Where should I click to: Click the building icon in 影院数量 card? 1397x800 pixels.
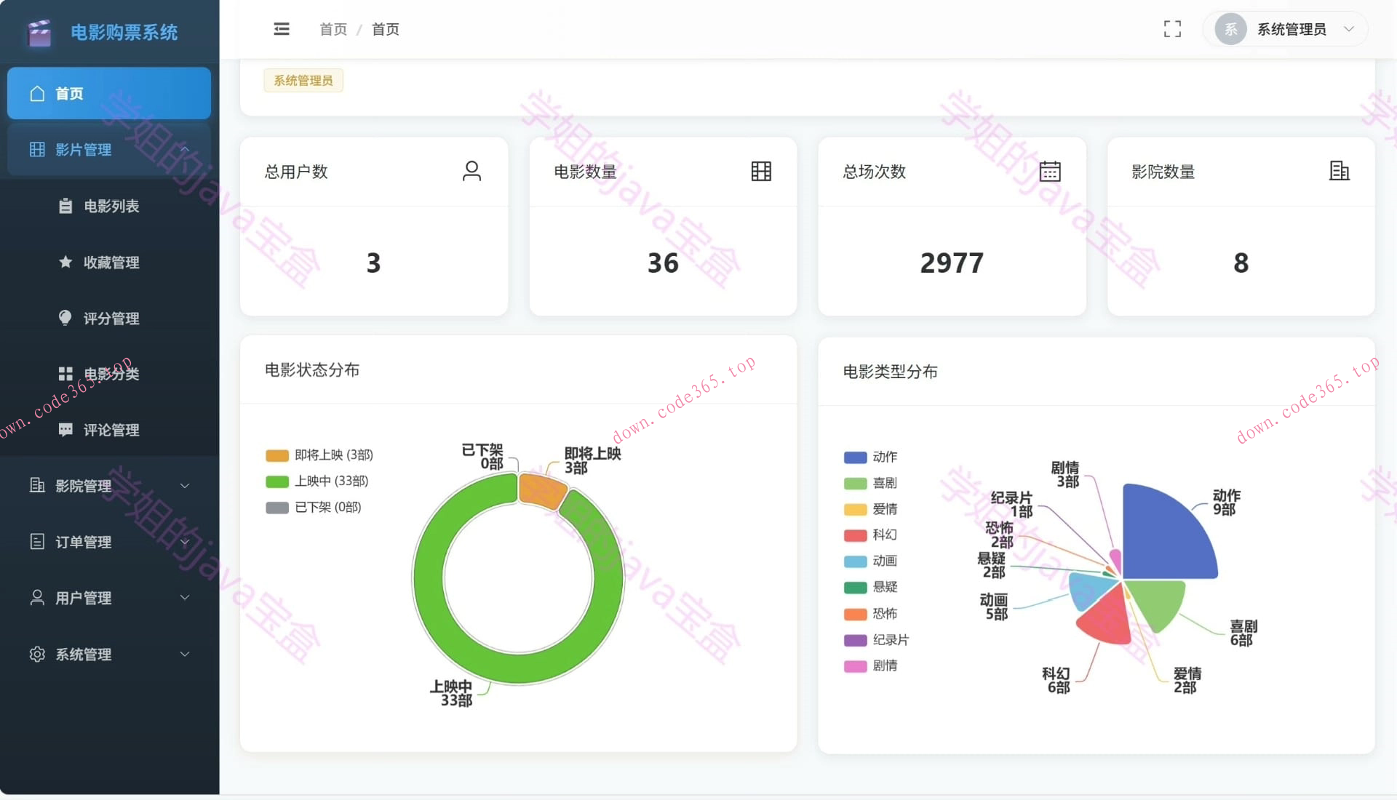[x=1339, y=171]
